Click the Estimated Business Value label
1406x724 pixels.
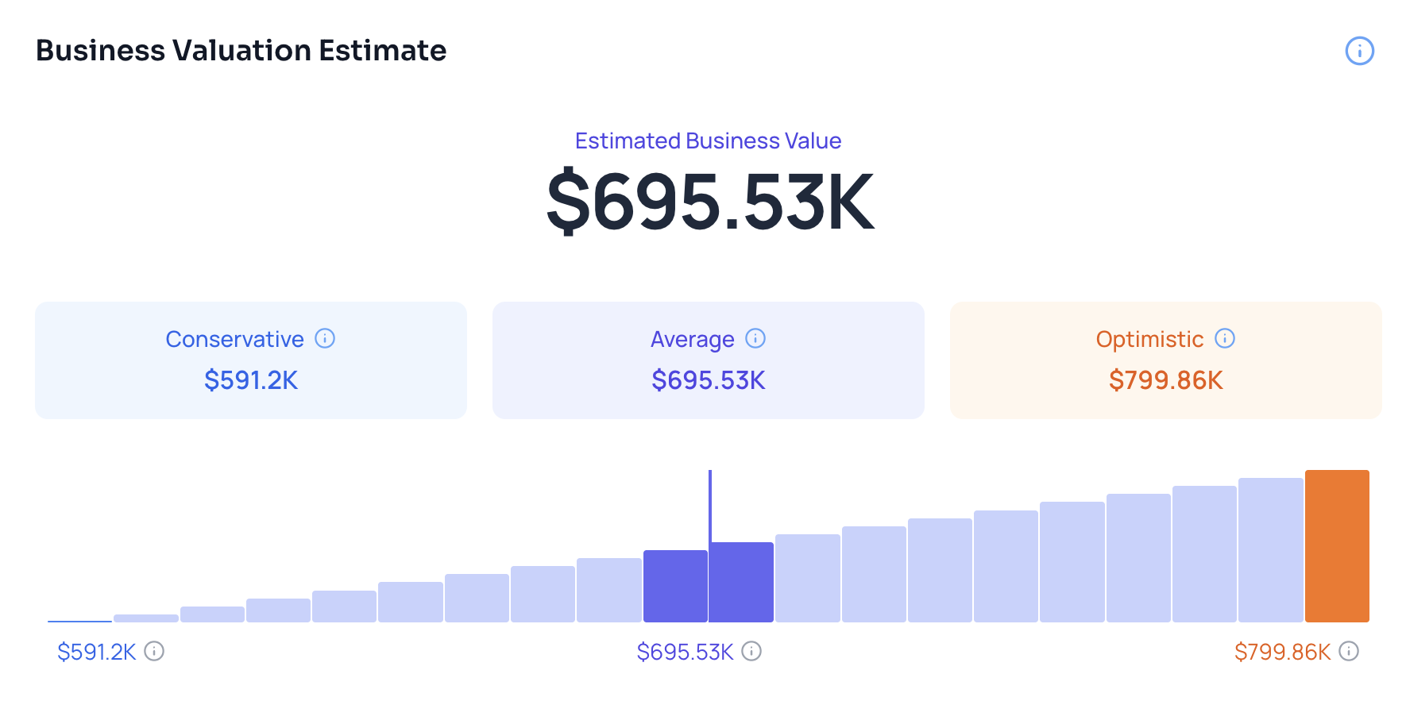(708, 141)
